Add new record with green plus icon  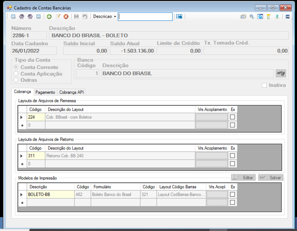[x=49, y=17]
